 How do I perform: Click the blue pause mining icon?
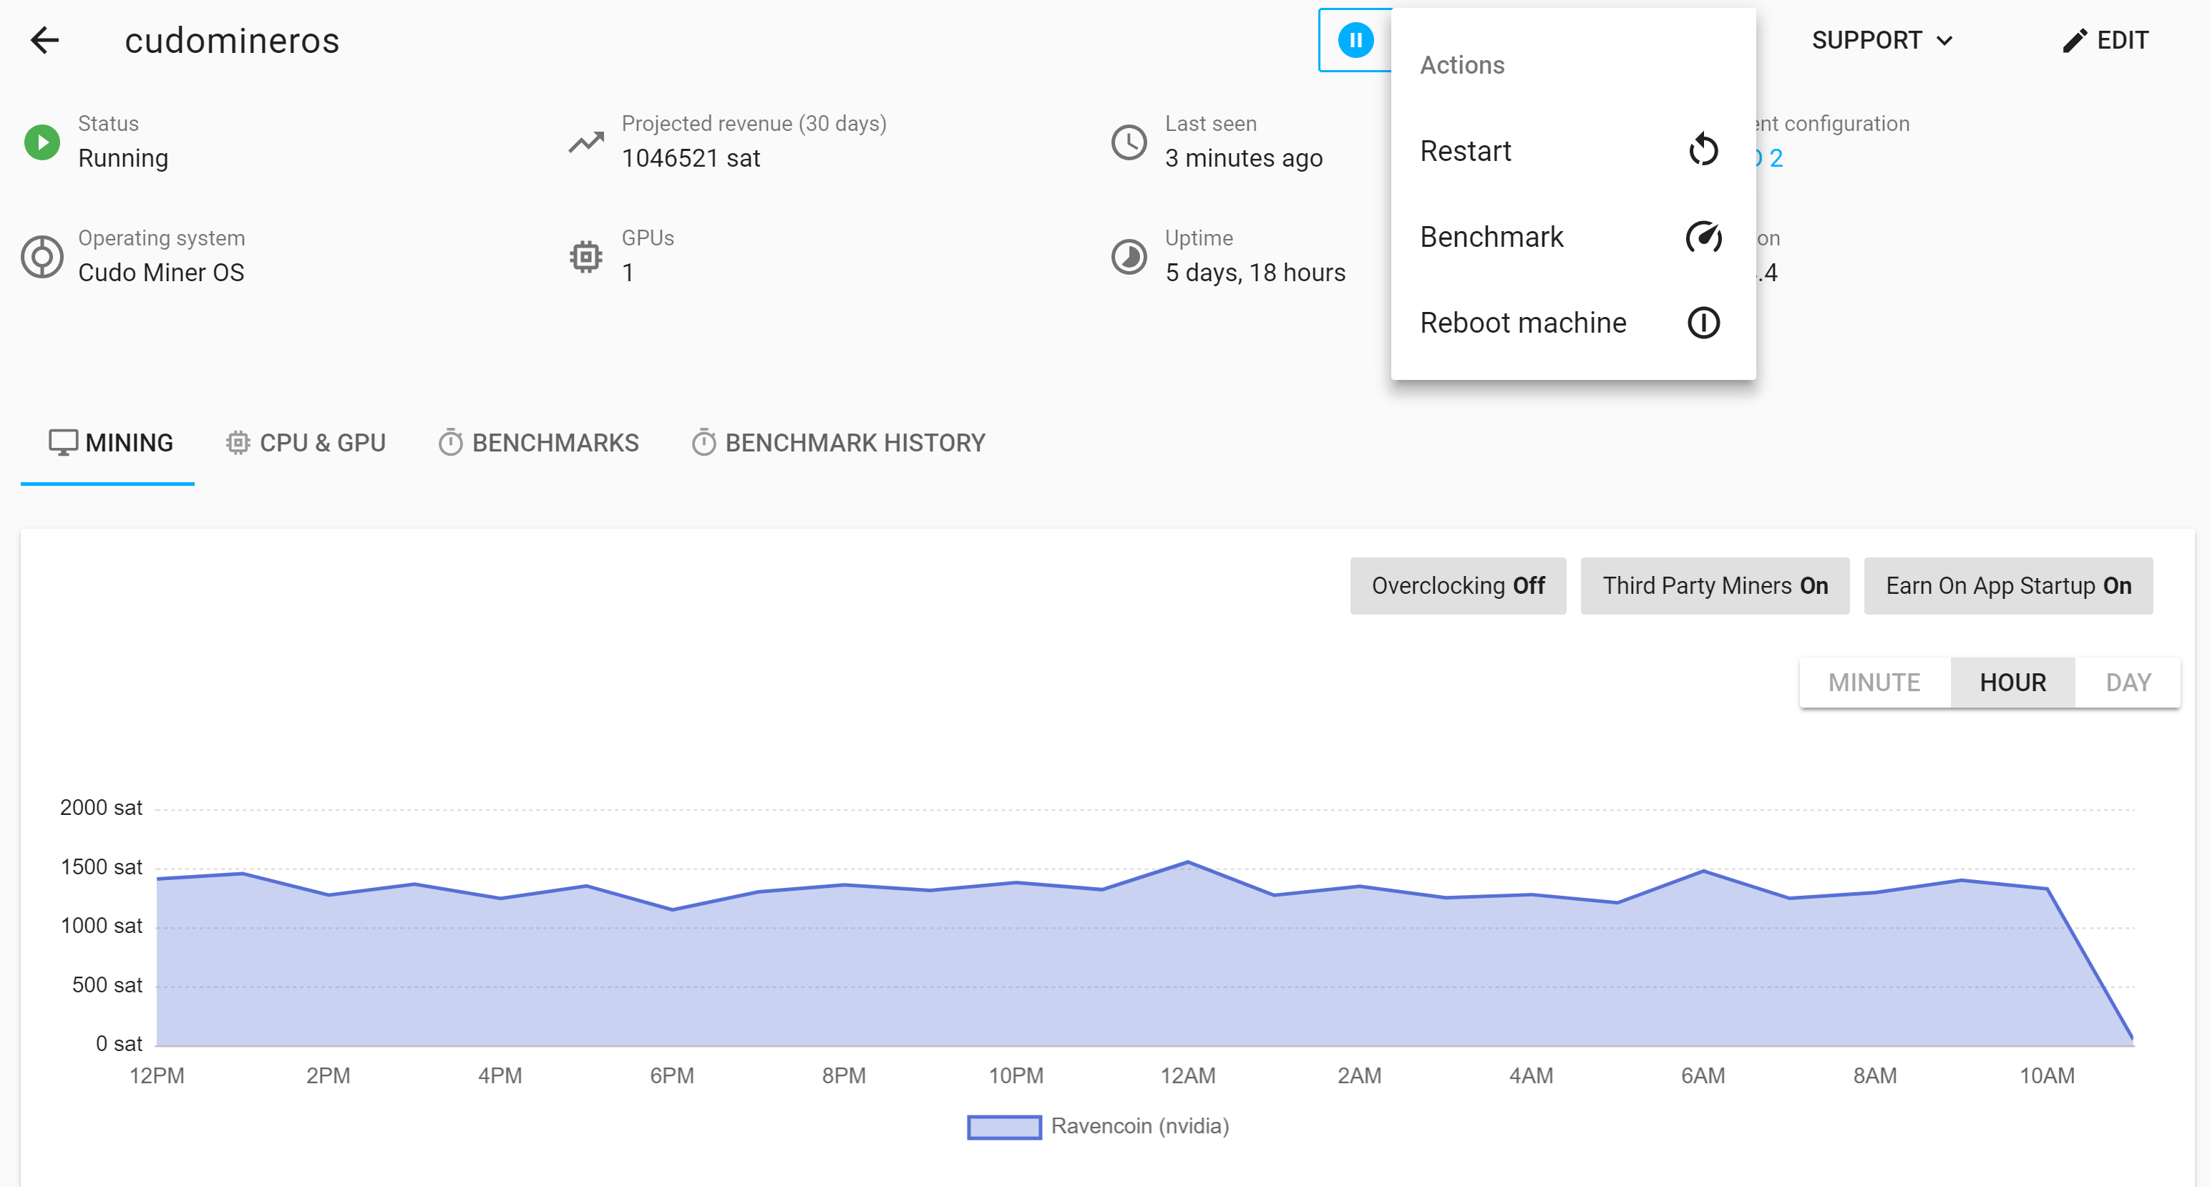[x=1355, y=40]
